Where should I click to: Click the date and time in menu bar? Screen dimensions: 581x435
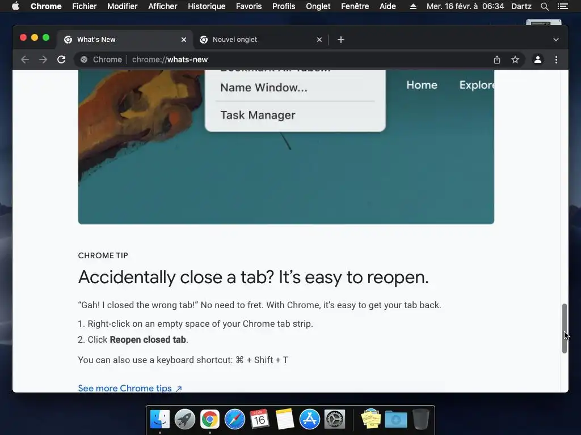coord(465,6)
